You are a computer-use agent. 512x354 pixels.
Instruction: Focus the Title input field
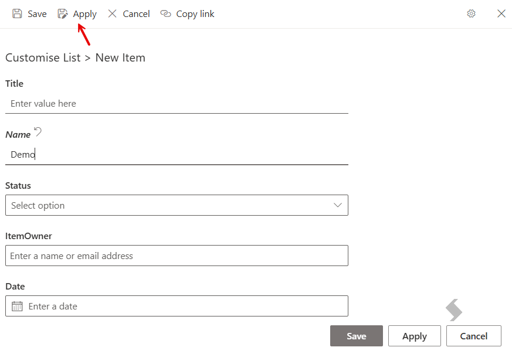[x=177, y=104]
